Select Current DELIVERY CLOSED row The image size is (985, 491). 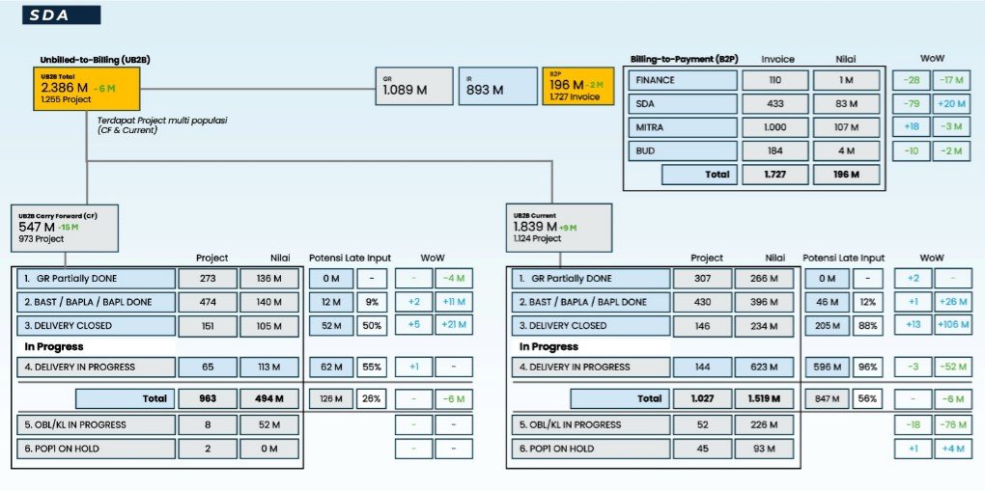pos(591,325)
